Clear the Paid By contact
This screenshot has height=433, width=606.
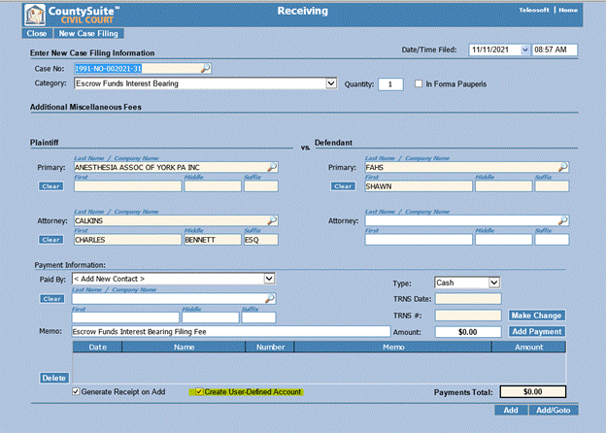pyautogui.click(x=51, y=299)
